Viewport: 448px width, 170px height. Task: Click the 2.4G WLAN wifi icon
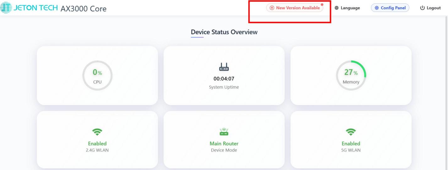97,132
